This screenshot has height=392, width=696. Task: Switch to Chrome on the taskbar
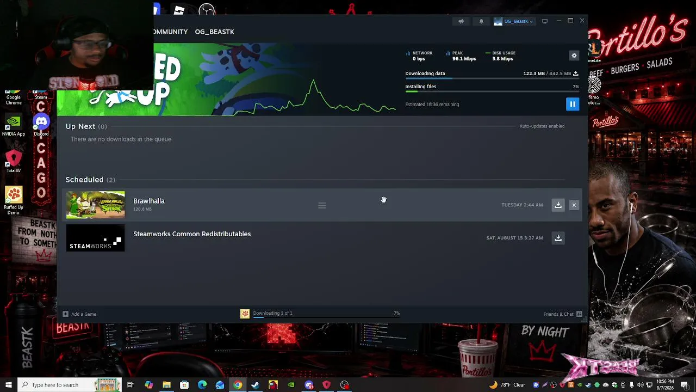238,385
